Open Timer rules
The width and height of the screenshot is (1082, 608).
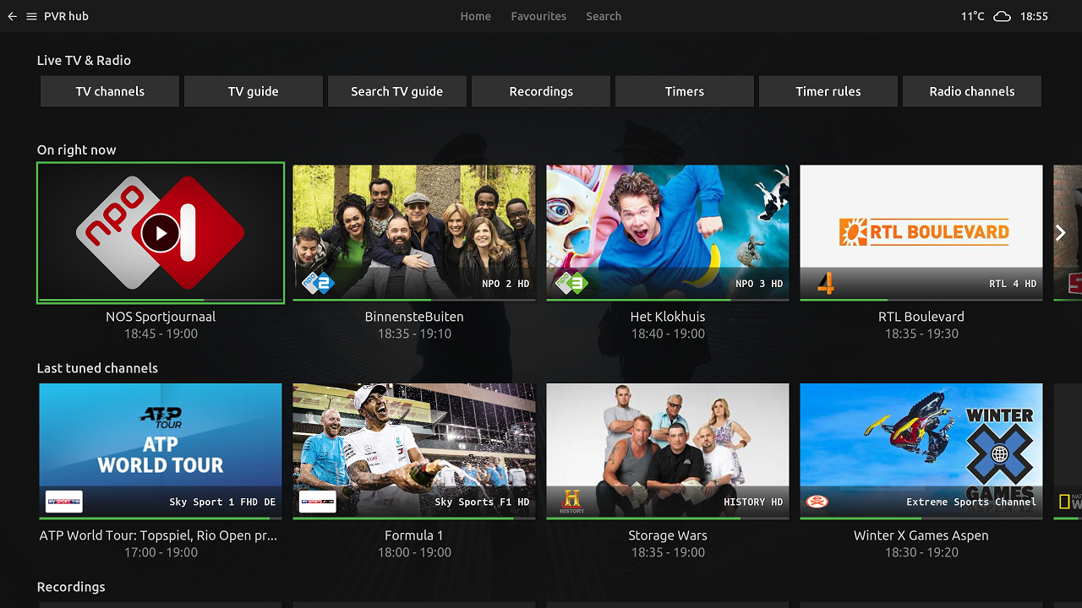coord(828,91)
